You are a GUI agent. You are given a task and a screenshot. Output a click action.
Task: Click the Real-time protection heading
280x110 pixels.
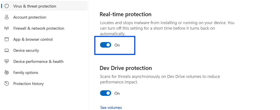[x=125, y=14]
